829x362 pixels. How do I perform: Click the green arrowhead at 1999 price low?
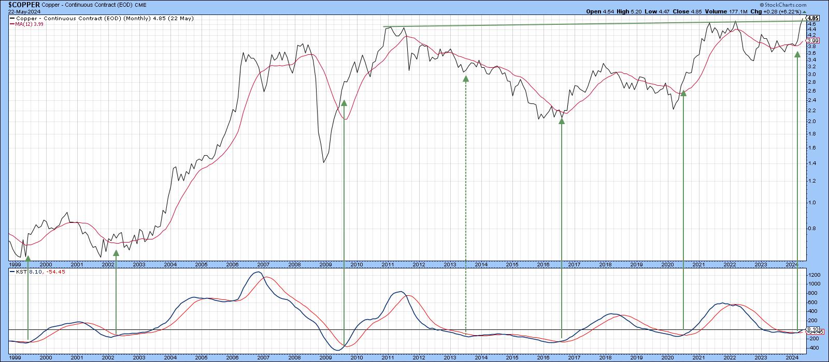tap(28, 257)
